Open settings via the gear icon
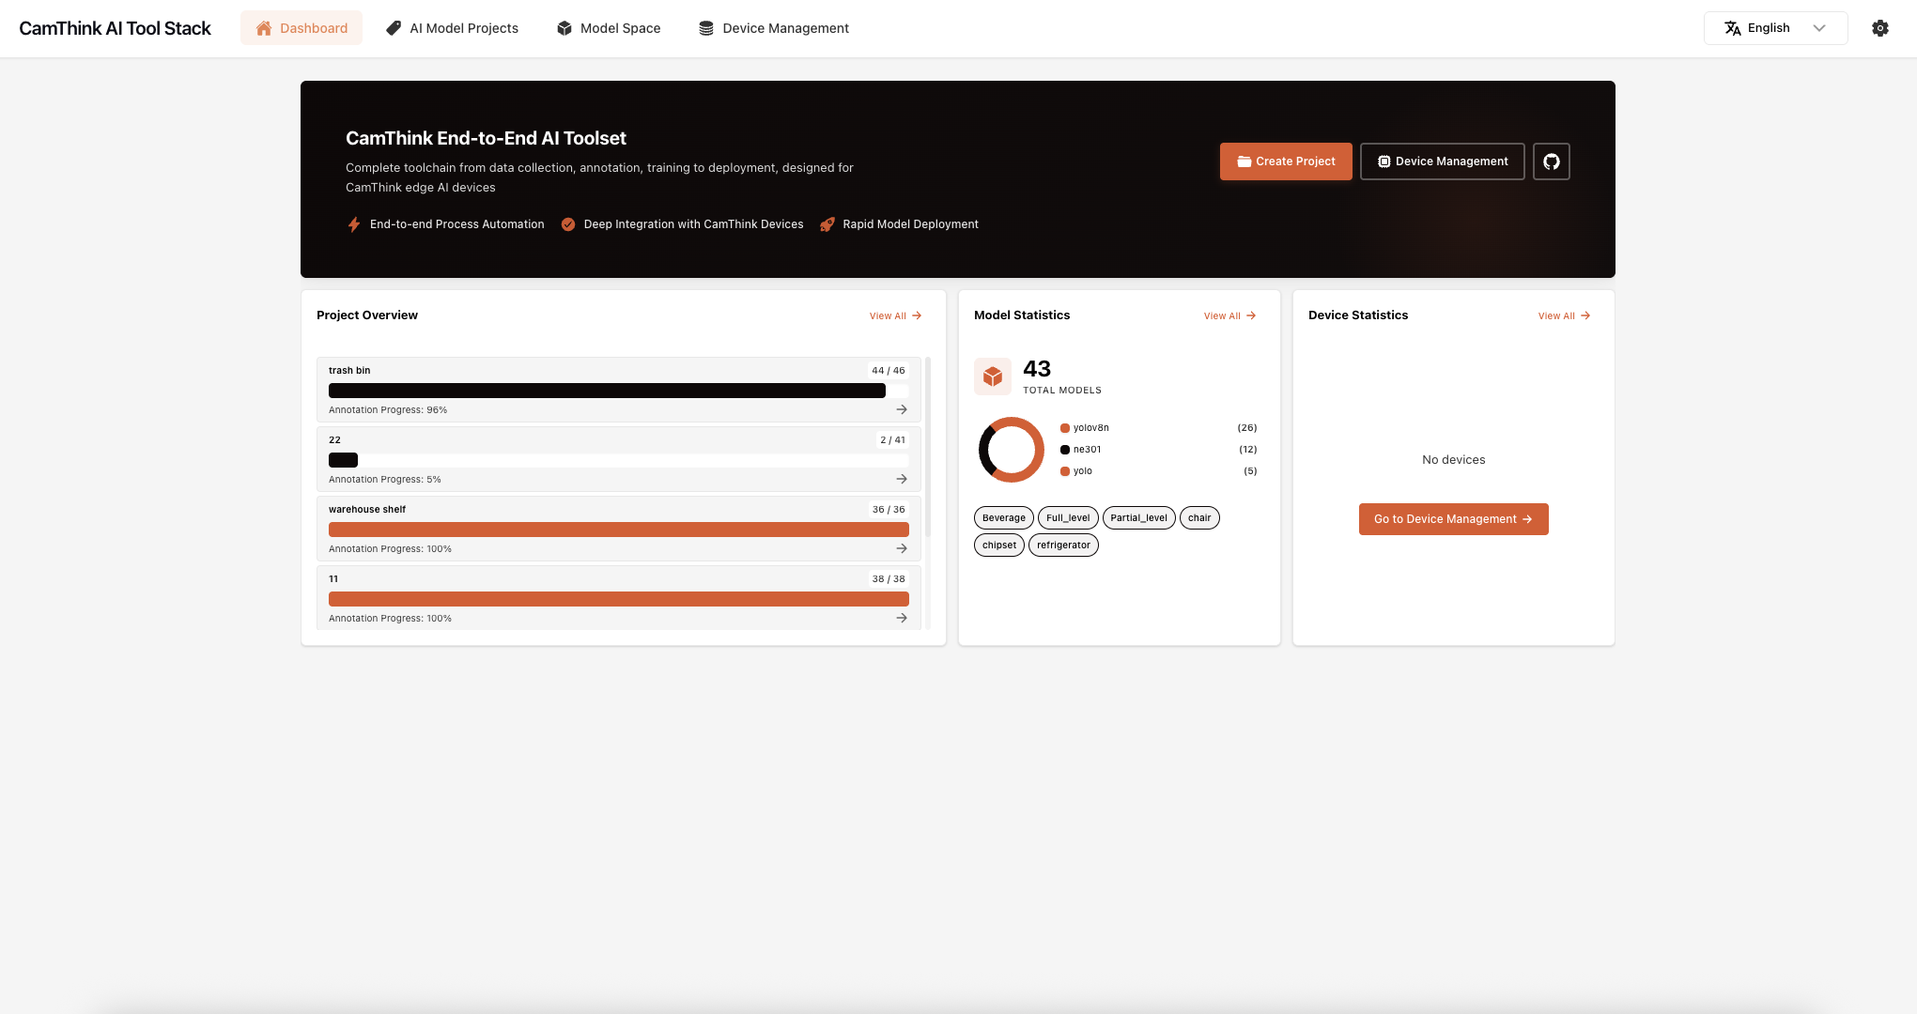Image resolution: width=1917 pixels, height=1014 pixels. click(1879, 28)
